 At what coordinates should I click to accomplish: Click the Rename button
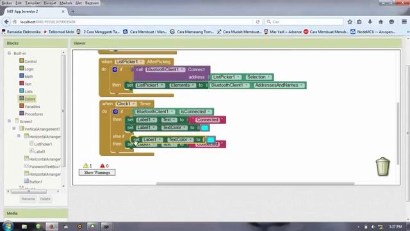[x=28, y=199]
